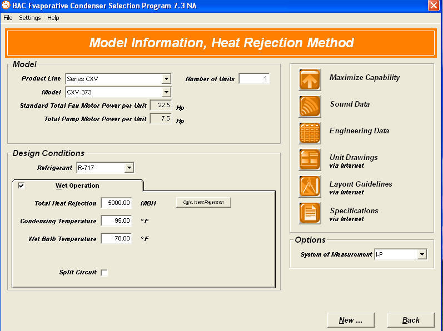This screenshot has height=331, width=443.
Task: Click the Specifications via Internet label
Action: (x=354, y=214)
